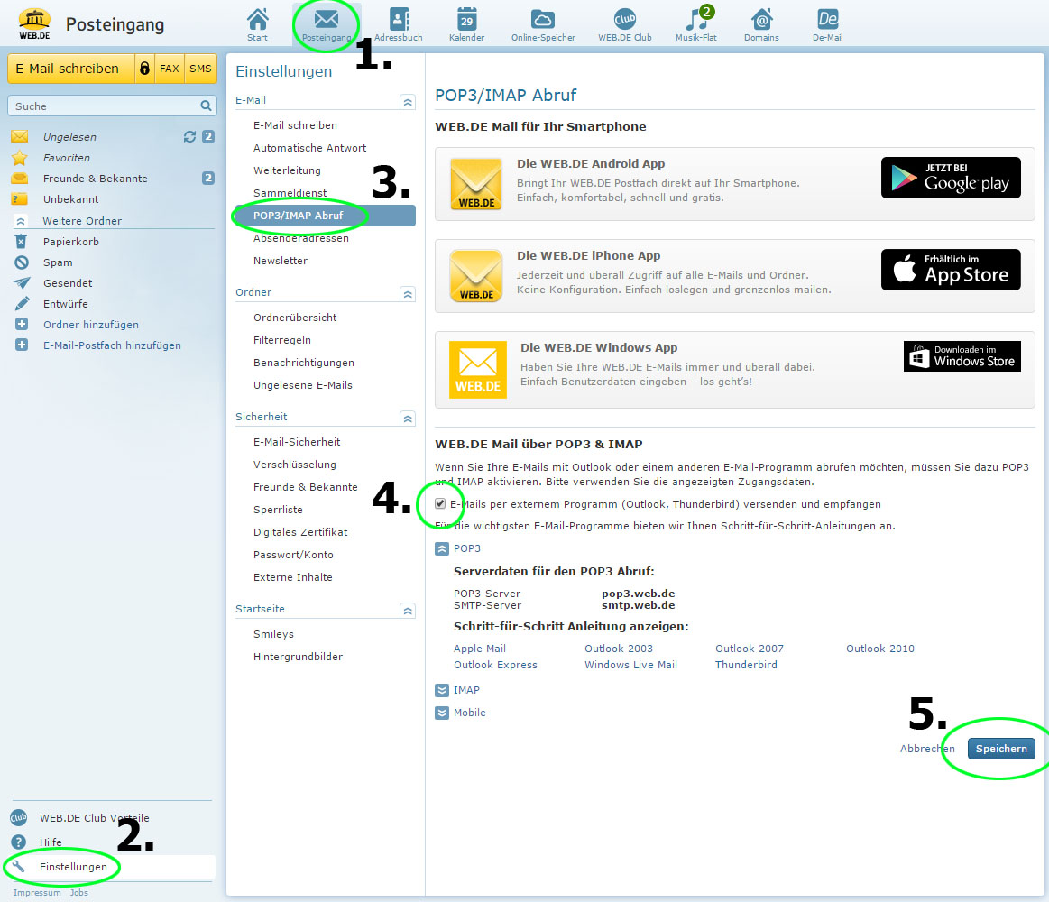Open the Kalender icon
This screenshot has width=1049, height=902.
(x=467, y=19)
